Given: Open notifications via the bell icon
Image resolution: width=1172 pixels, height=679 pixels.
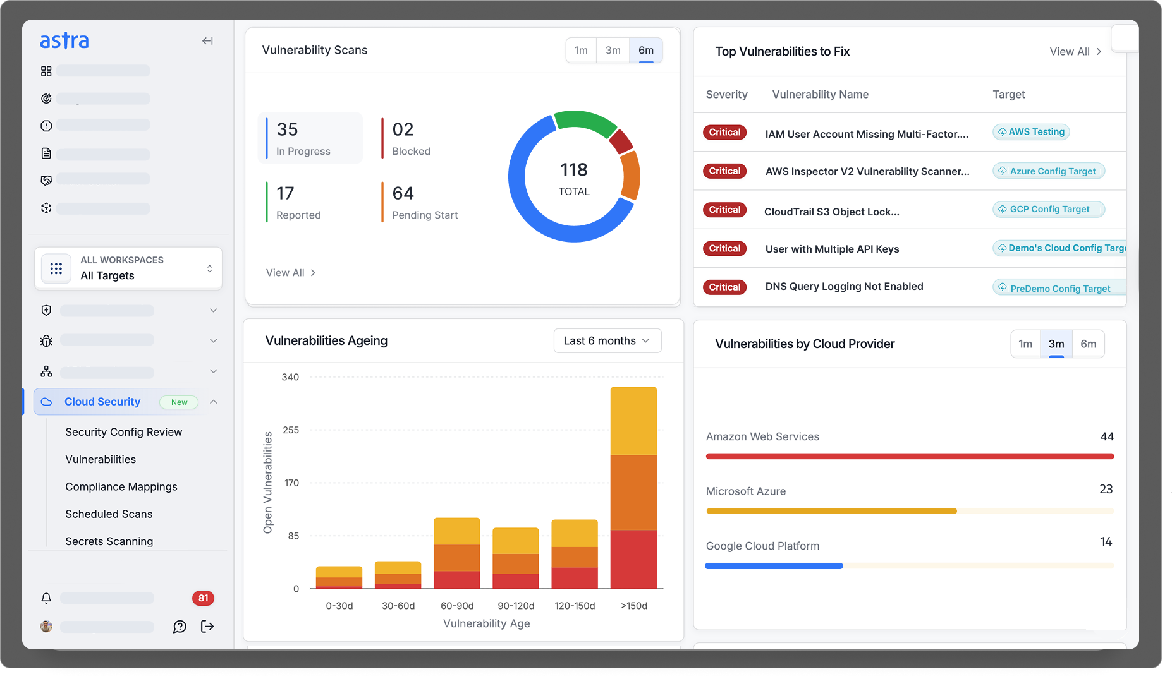Looking at the screenshot, I should tap(46, 598).
